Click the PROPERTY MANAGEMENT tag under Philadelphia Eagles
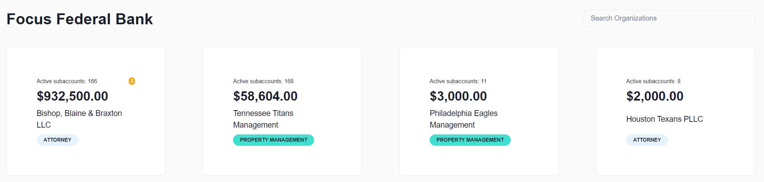The image size is (764, 182). pyautogui.click(x=470, y=140)
